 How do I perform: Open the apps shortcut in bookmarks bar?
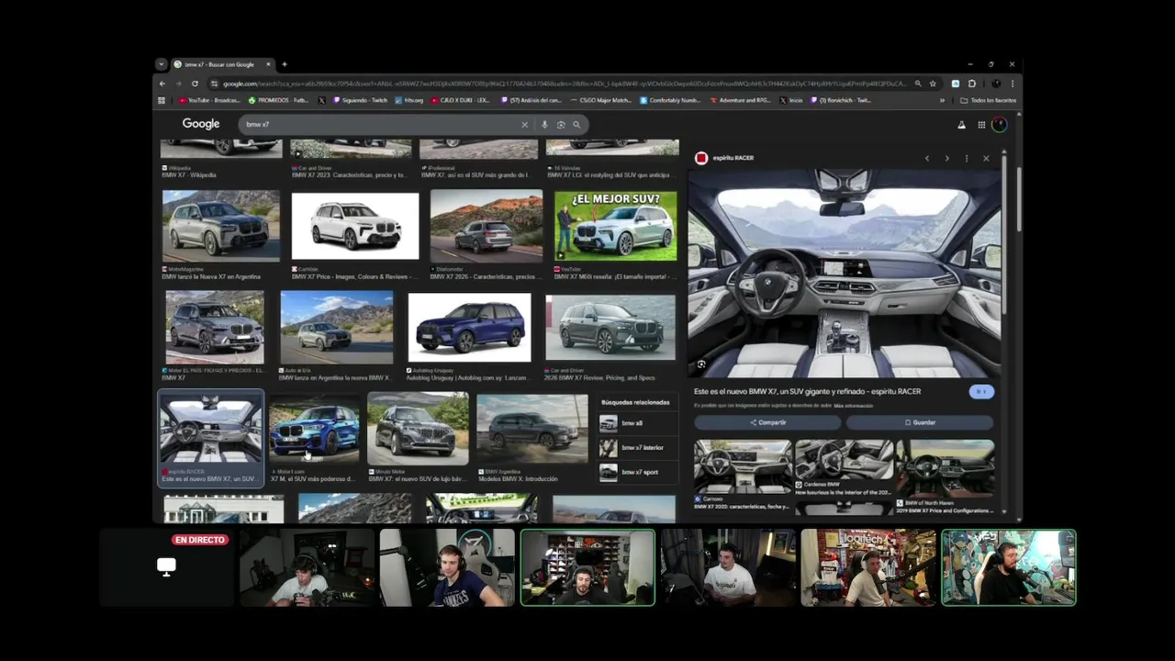click(x=162, y=100)
